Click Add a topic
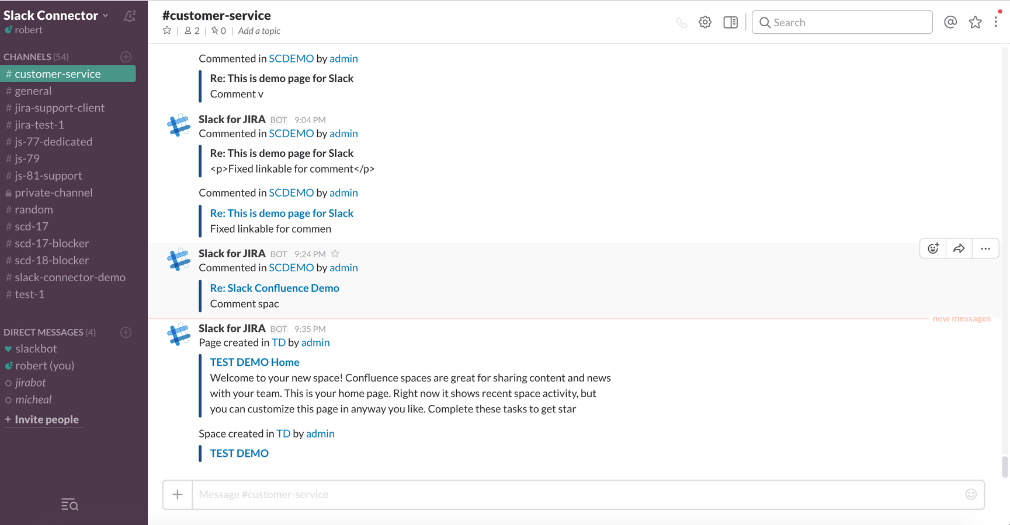This screenshot has height=525, width=1010. [x=259, y=30]
